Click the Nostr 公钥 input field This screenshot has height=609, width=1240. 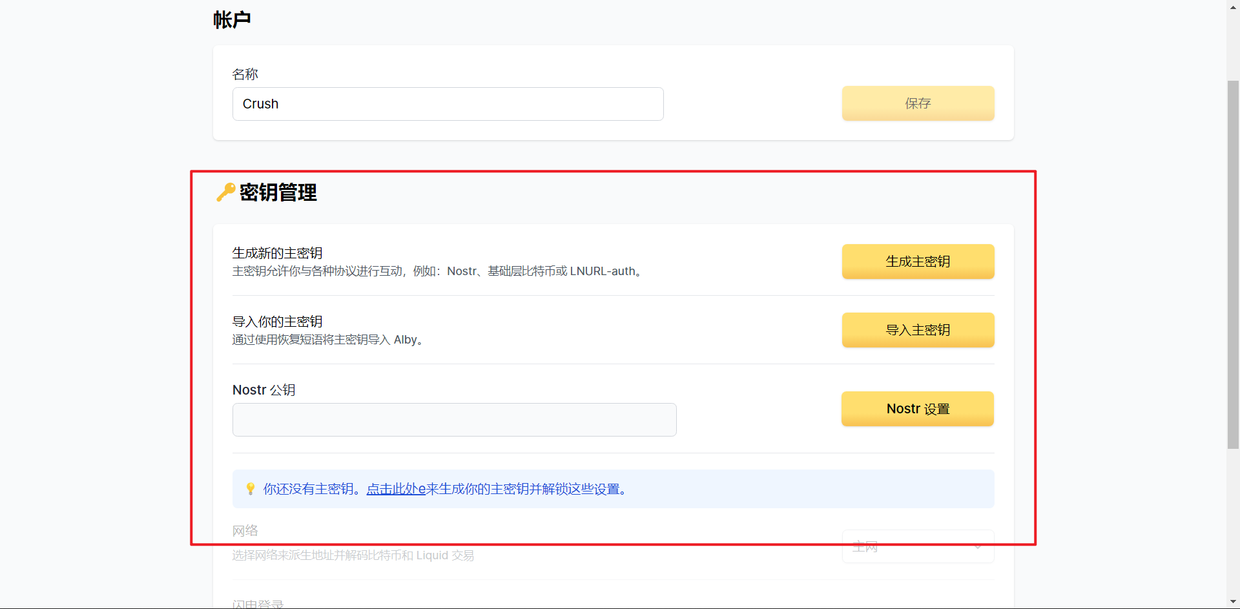pos(454,420)
